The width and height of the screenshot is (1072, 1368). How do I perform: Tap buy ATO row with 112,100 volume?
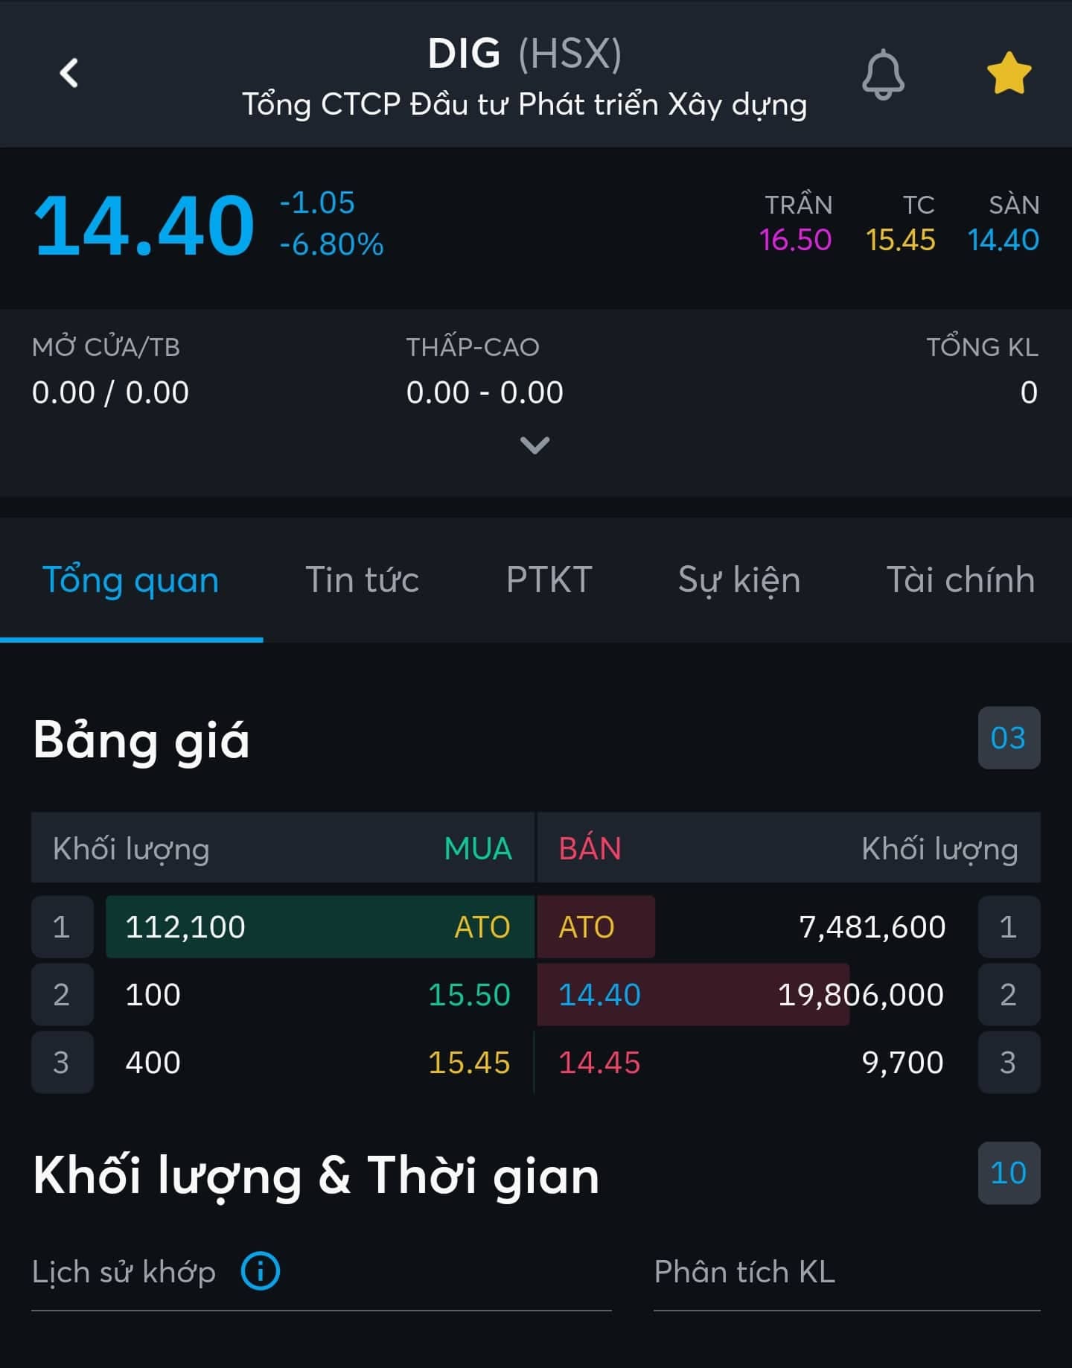(320, 926)
